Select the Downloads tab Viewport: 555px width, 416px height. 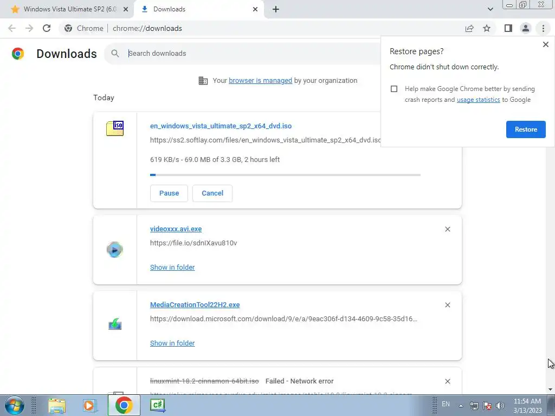point(199,9)
